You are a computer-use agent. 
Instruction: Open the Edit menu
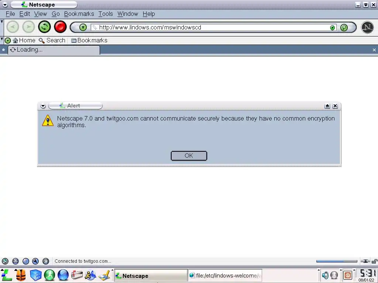pyautogui.click(x=25, y=14)
